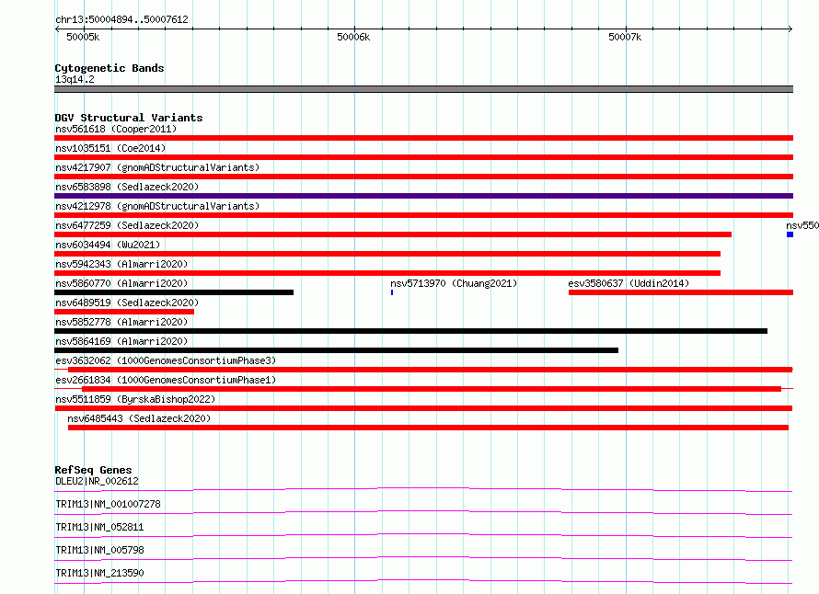Select the red nsv6477259 variant bar
The image size is (819, 594).
393,234
